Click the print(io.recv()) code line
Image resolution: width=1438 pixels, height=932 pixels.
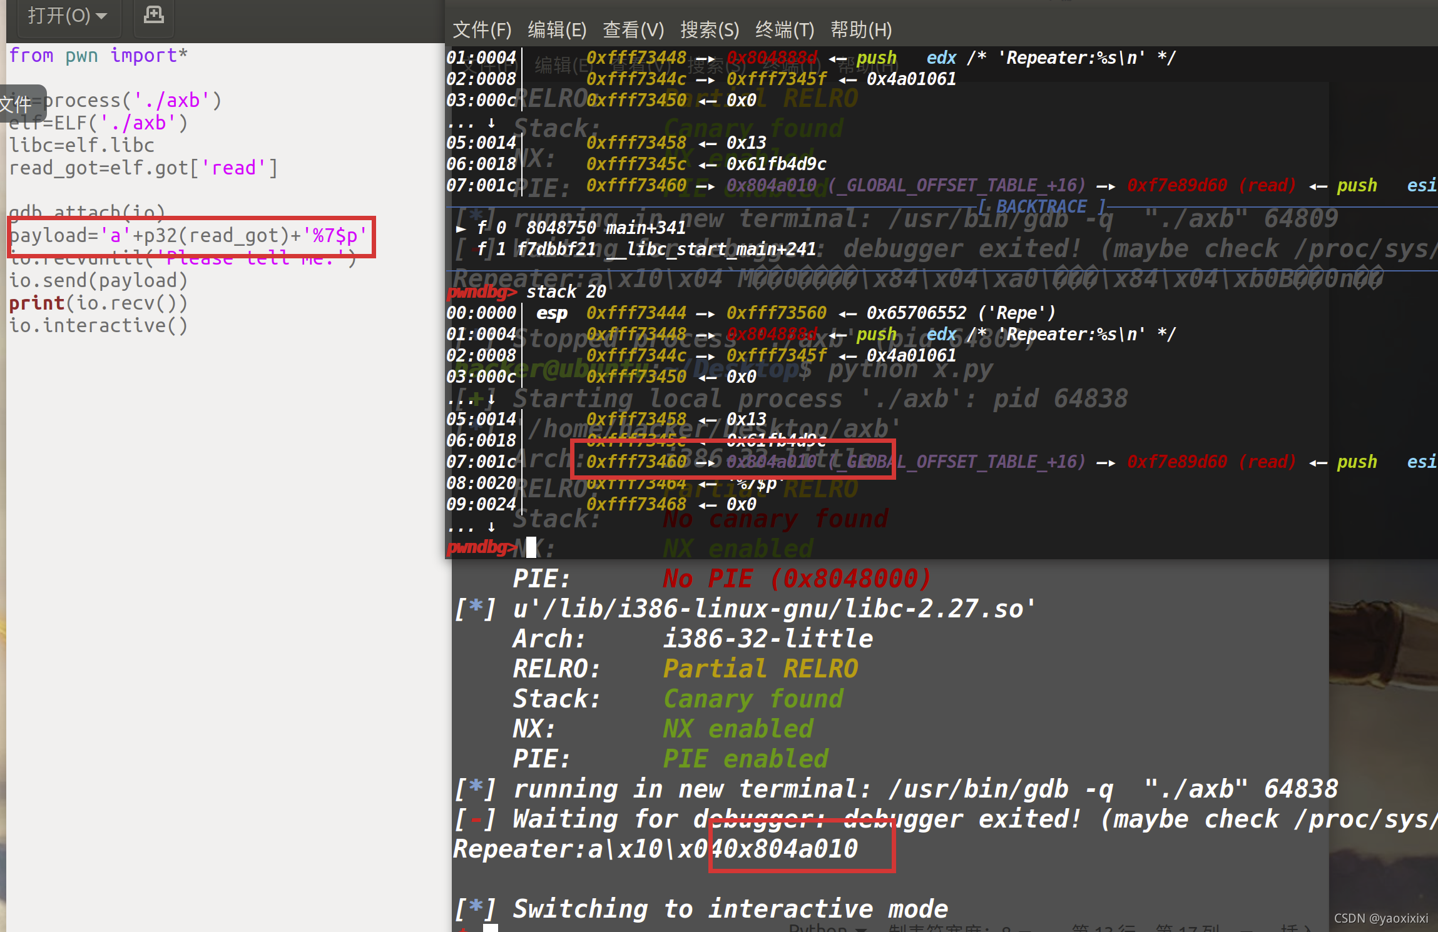point(98,303)
